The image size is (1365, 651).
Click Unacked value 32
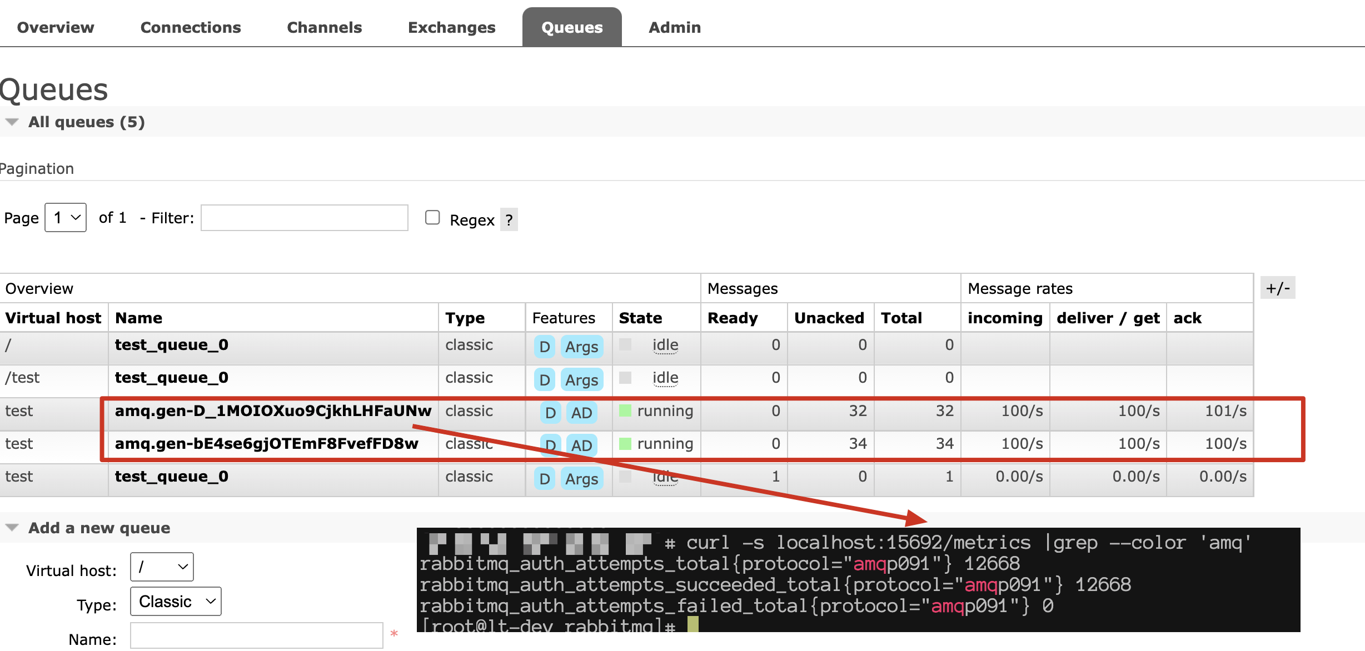858,410
